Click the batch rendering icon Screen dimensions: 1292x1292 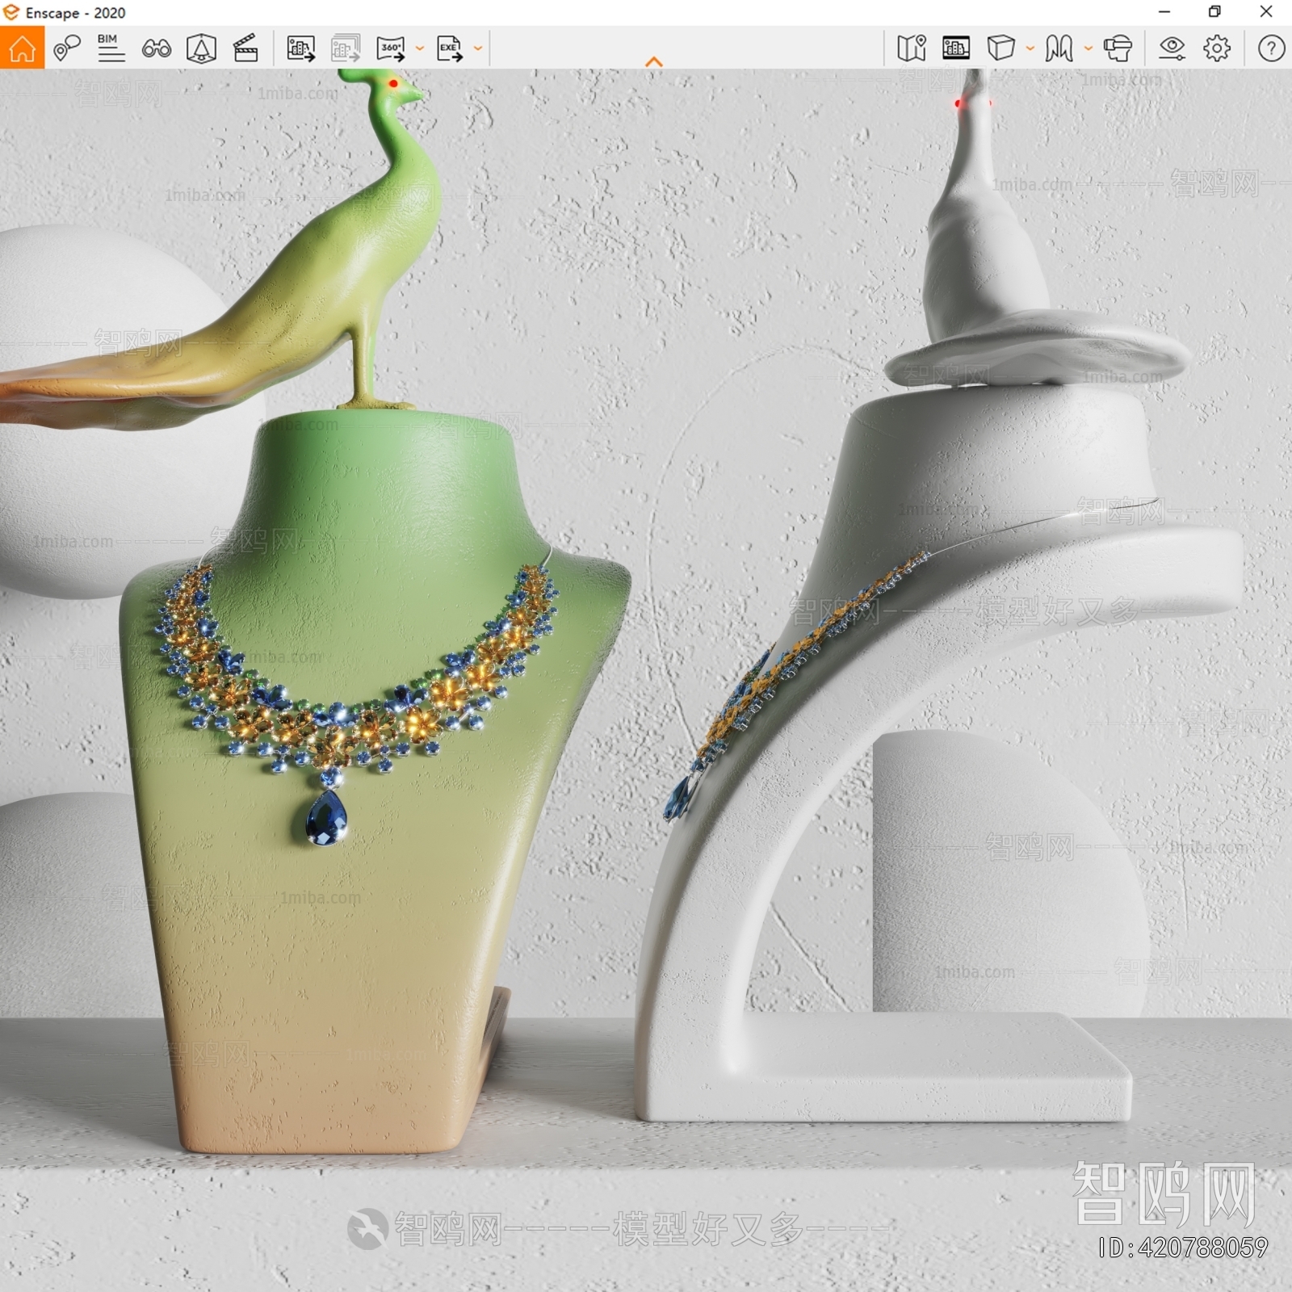(346, 48)
